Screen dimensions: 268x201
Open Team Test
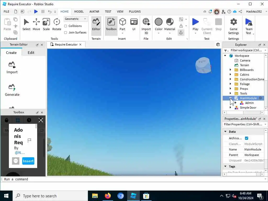pos(249,26)
